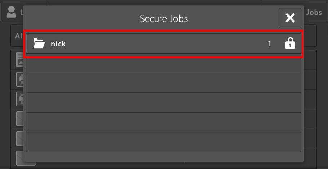This screenshot has width=328, height=169.
Task: Select the first printer job icon
Action: click(20, 80)
